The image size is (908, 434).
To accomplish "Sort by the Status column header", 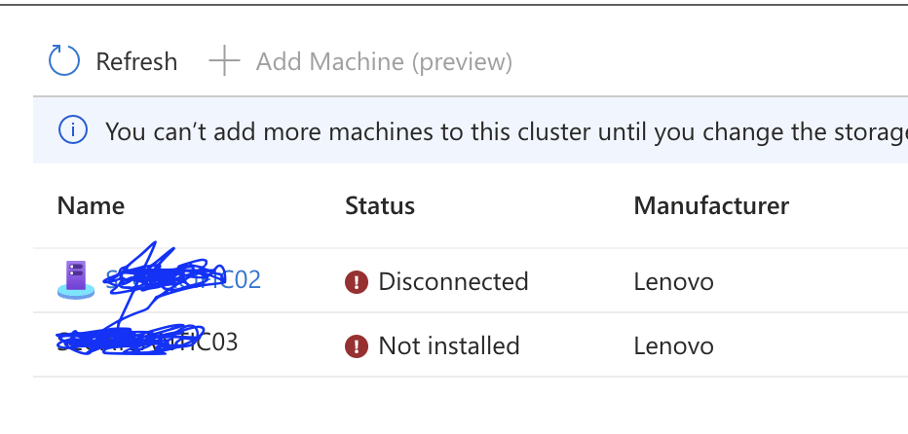I will (380, 206).
